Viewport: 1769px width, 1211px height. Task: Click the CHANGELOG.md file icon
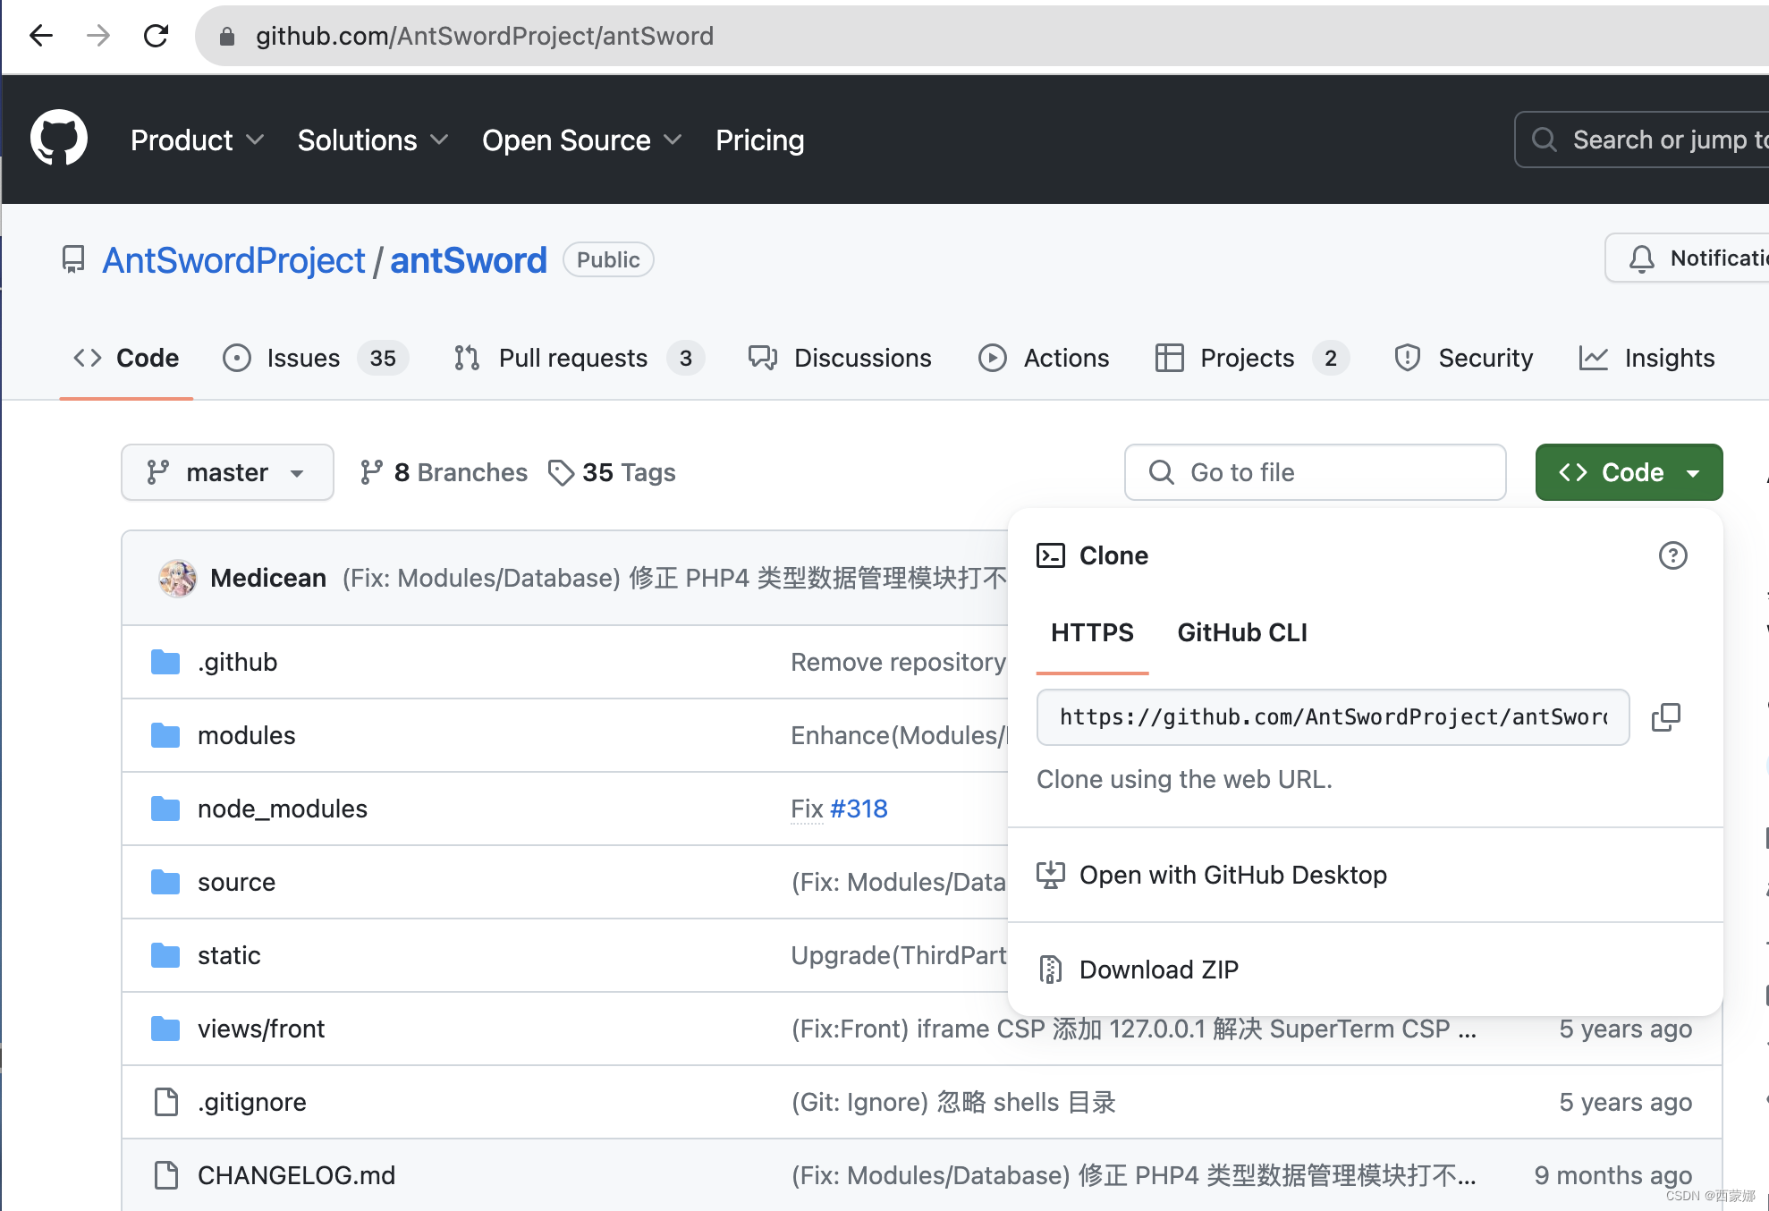pyautogui.click(x=166, y=1175)
